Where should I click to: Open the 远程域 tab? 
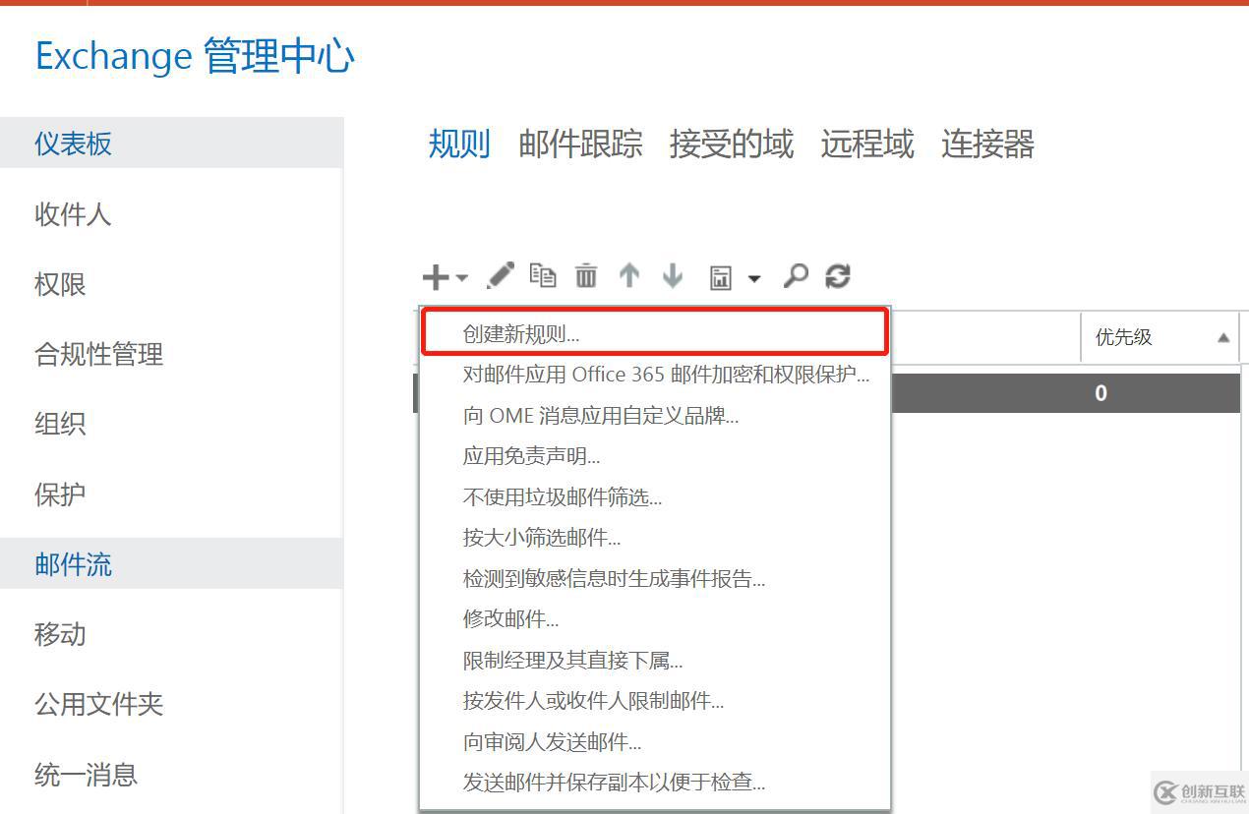[867, 144]
